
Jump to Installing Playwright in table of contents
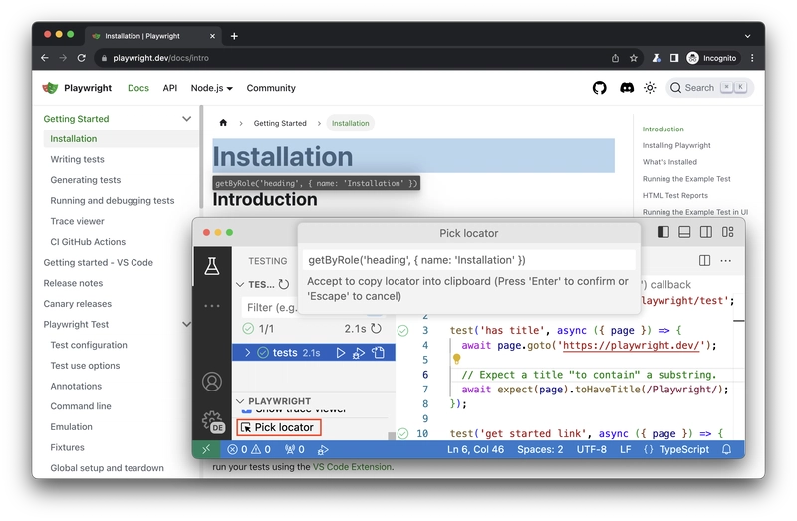pyautogui.click(x=676, y=145)
